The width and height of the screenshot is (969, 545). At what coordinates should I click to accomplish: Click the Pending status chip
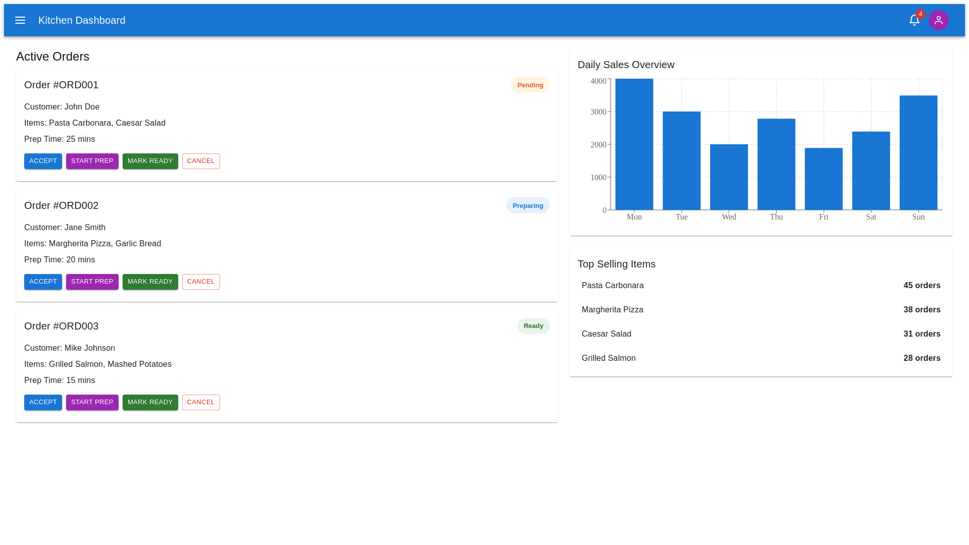[530, 85]
